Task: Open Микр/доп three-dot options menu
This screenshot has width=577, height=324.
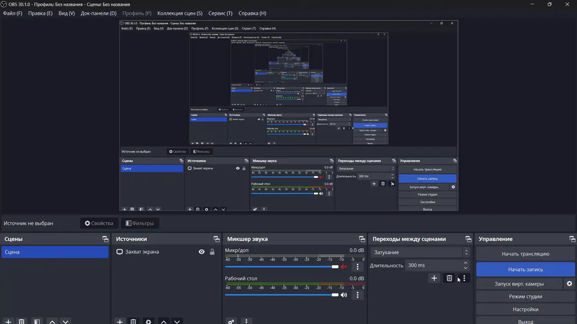Action: point(357,267)
